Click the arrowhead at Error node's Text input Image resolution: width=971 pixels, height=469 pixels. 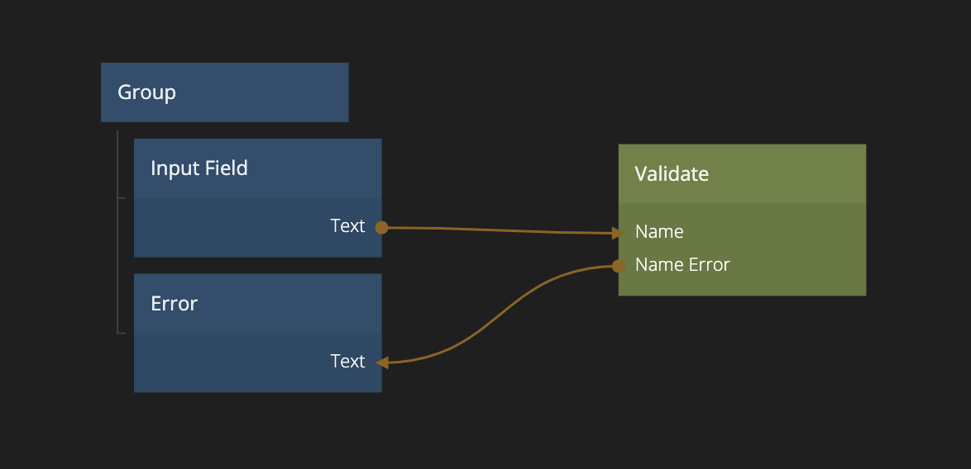tap(382, 362)
